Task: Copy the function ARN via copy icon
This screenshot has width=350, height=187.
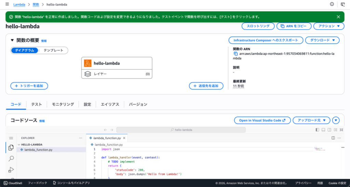Action: [235, 54]
